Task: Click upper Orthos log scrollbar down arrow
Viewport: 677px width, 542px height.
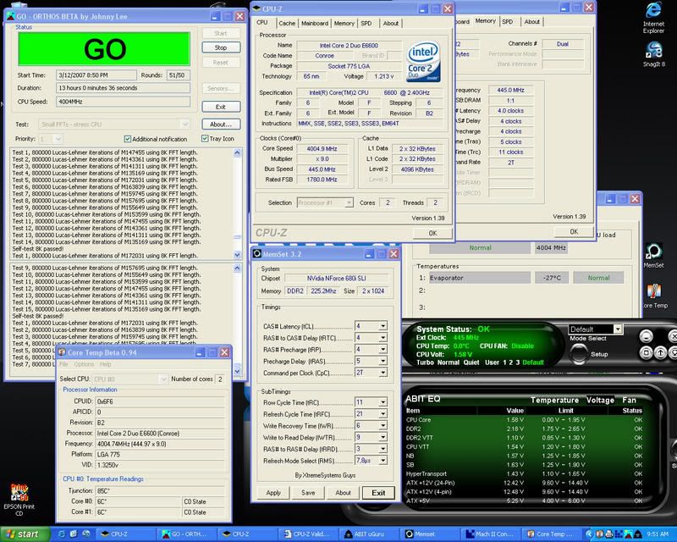Action: tap(238, 255)
